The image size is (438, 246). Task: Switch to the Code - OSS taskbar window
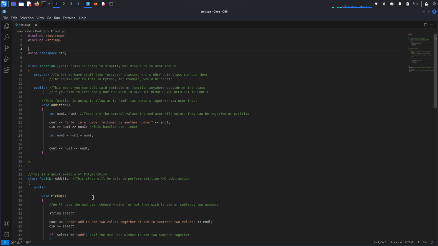(x=88, y=4)
